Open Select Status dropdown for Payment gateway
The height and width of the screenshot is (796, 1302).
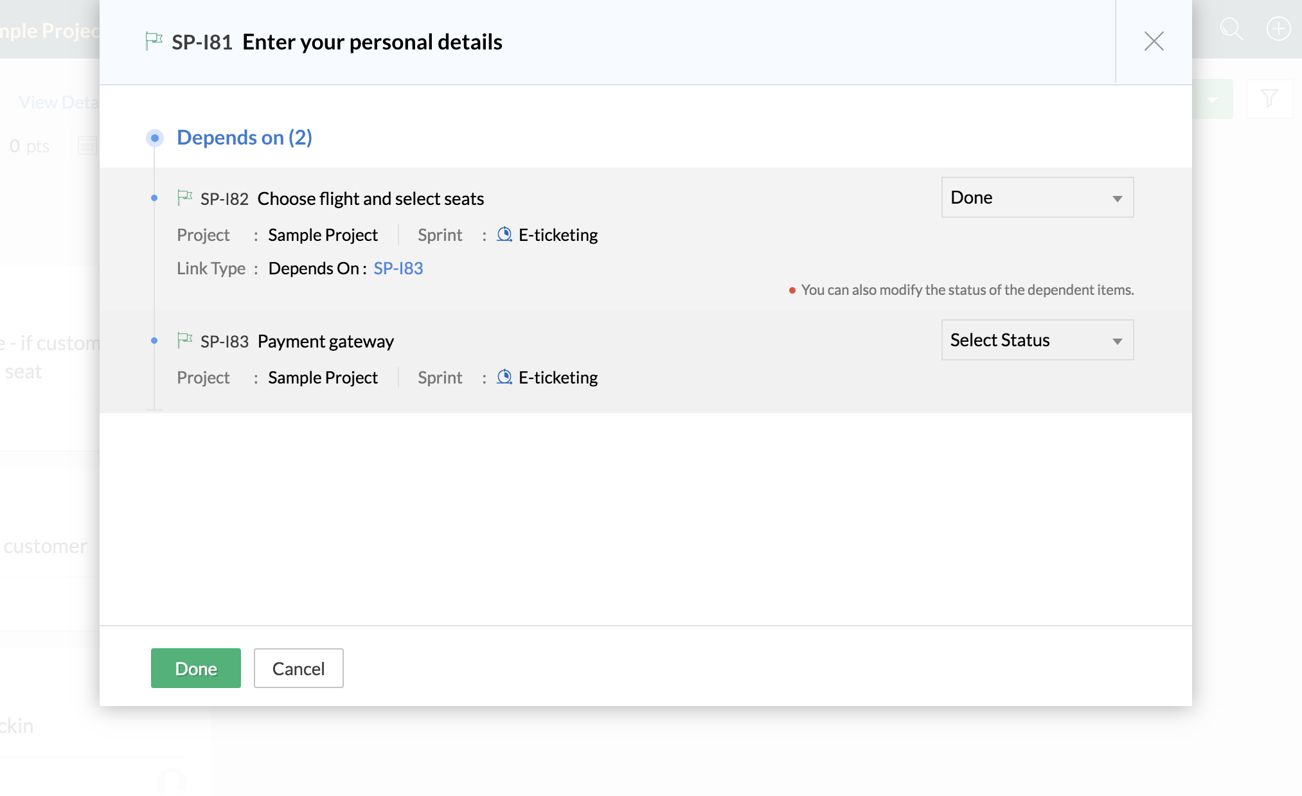[1037, 340]
